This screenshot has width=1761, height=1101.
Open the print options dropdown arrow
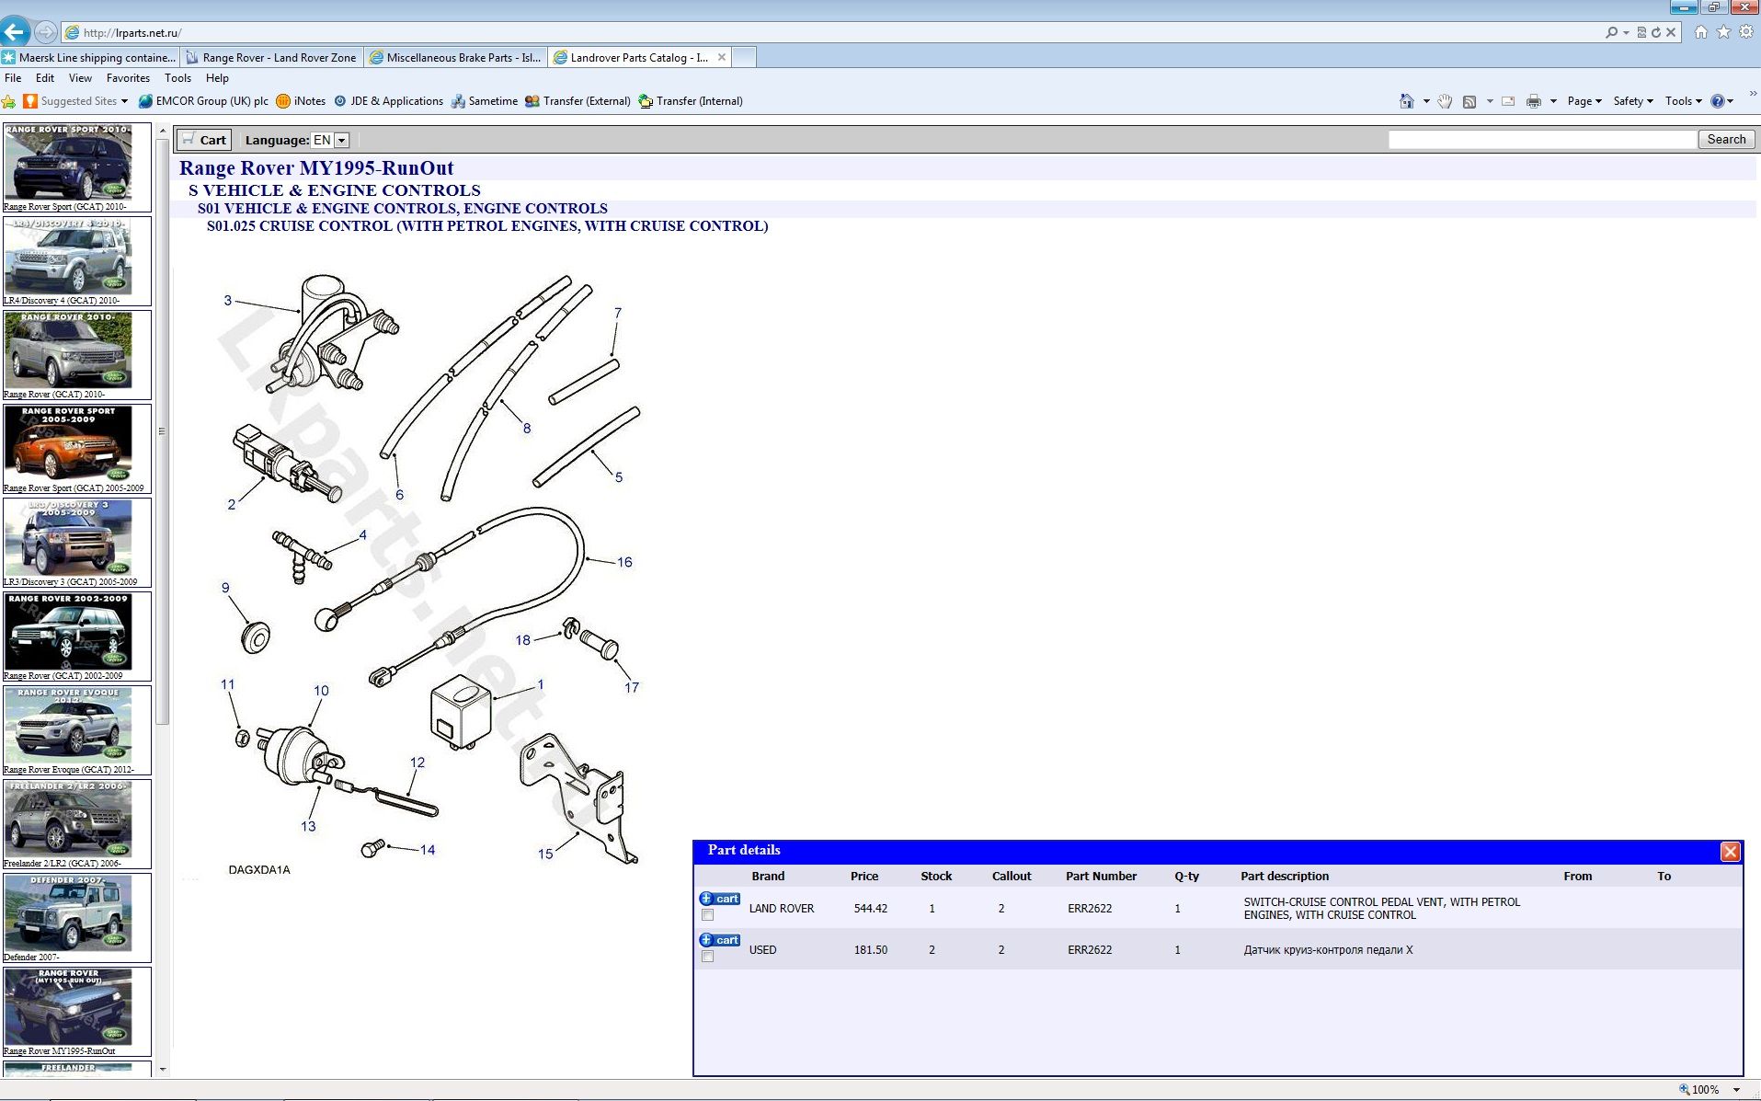coord(1552,101)
